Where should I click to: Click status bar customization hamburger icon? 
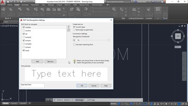[x=186, y=104]
